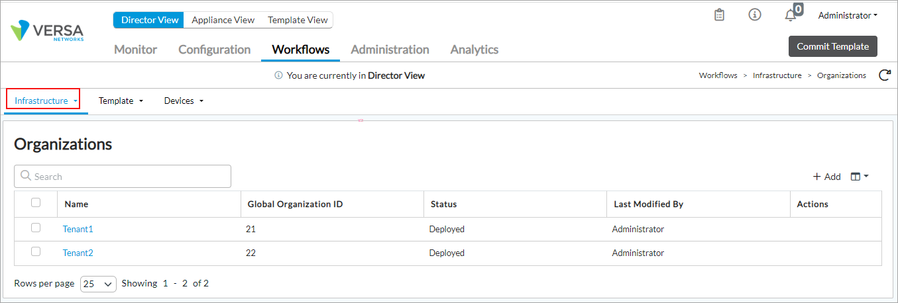Toggle the select-all header checkbox
Screen dimensions: 898x303
(x=36, y=203)
